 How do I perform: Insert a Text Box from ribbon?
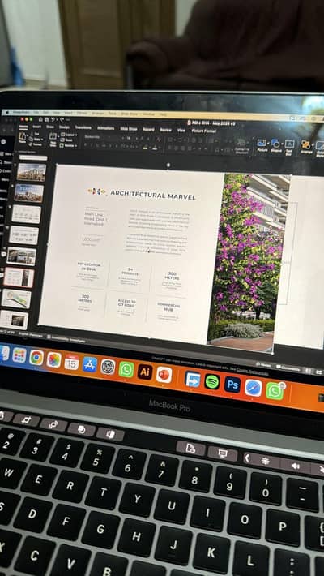289,146
